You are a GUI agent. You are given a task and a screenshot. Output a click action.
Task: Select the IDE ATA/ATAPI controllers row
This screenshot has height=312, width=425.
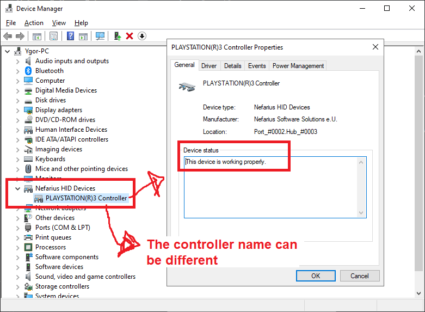coord(71,139)
